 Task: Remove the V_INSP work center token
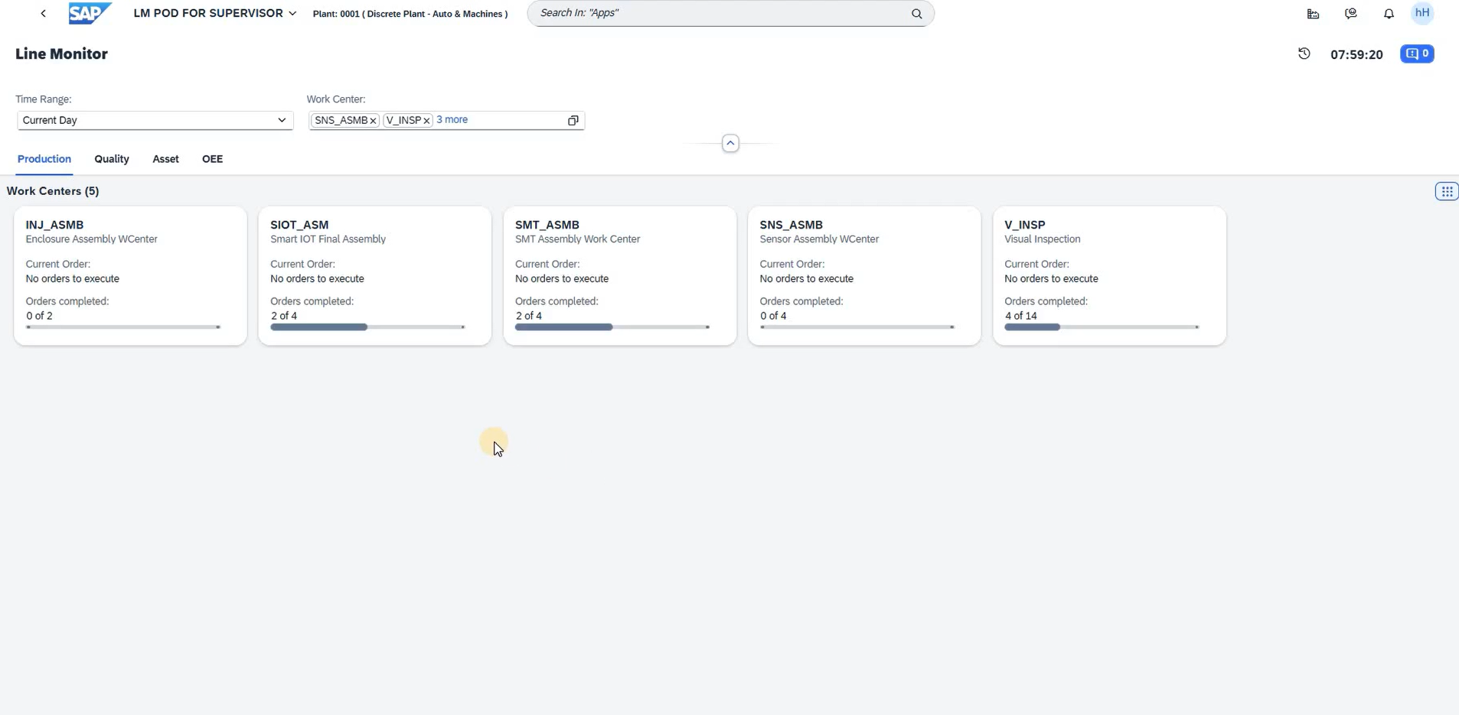427,121
